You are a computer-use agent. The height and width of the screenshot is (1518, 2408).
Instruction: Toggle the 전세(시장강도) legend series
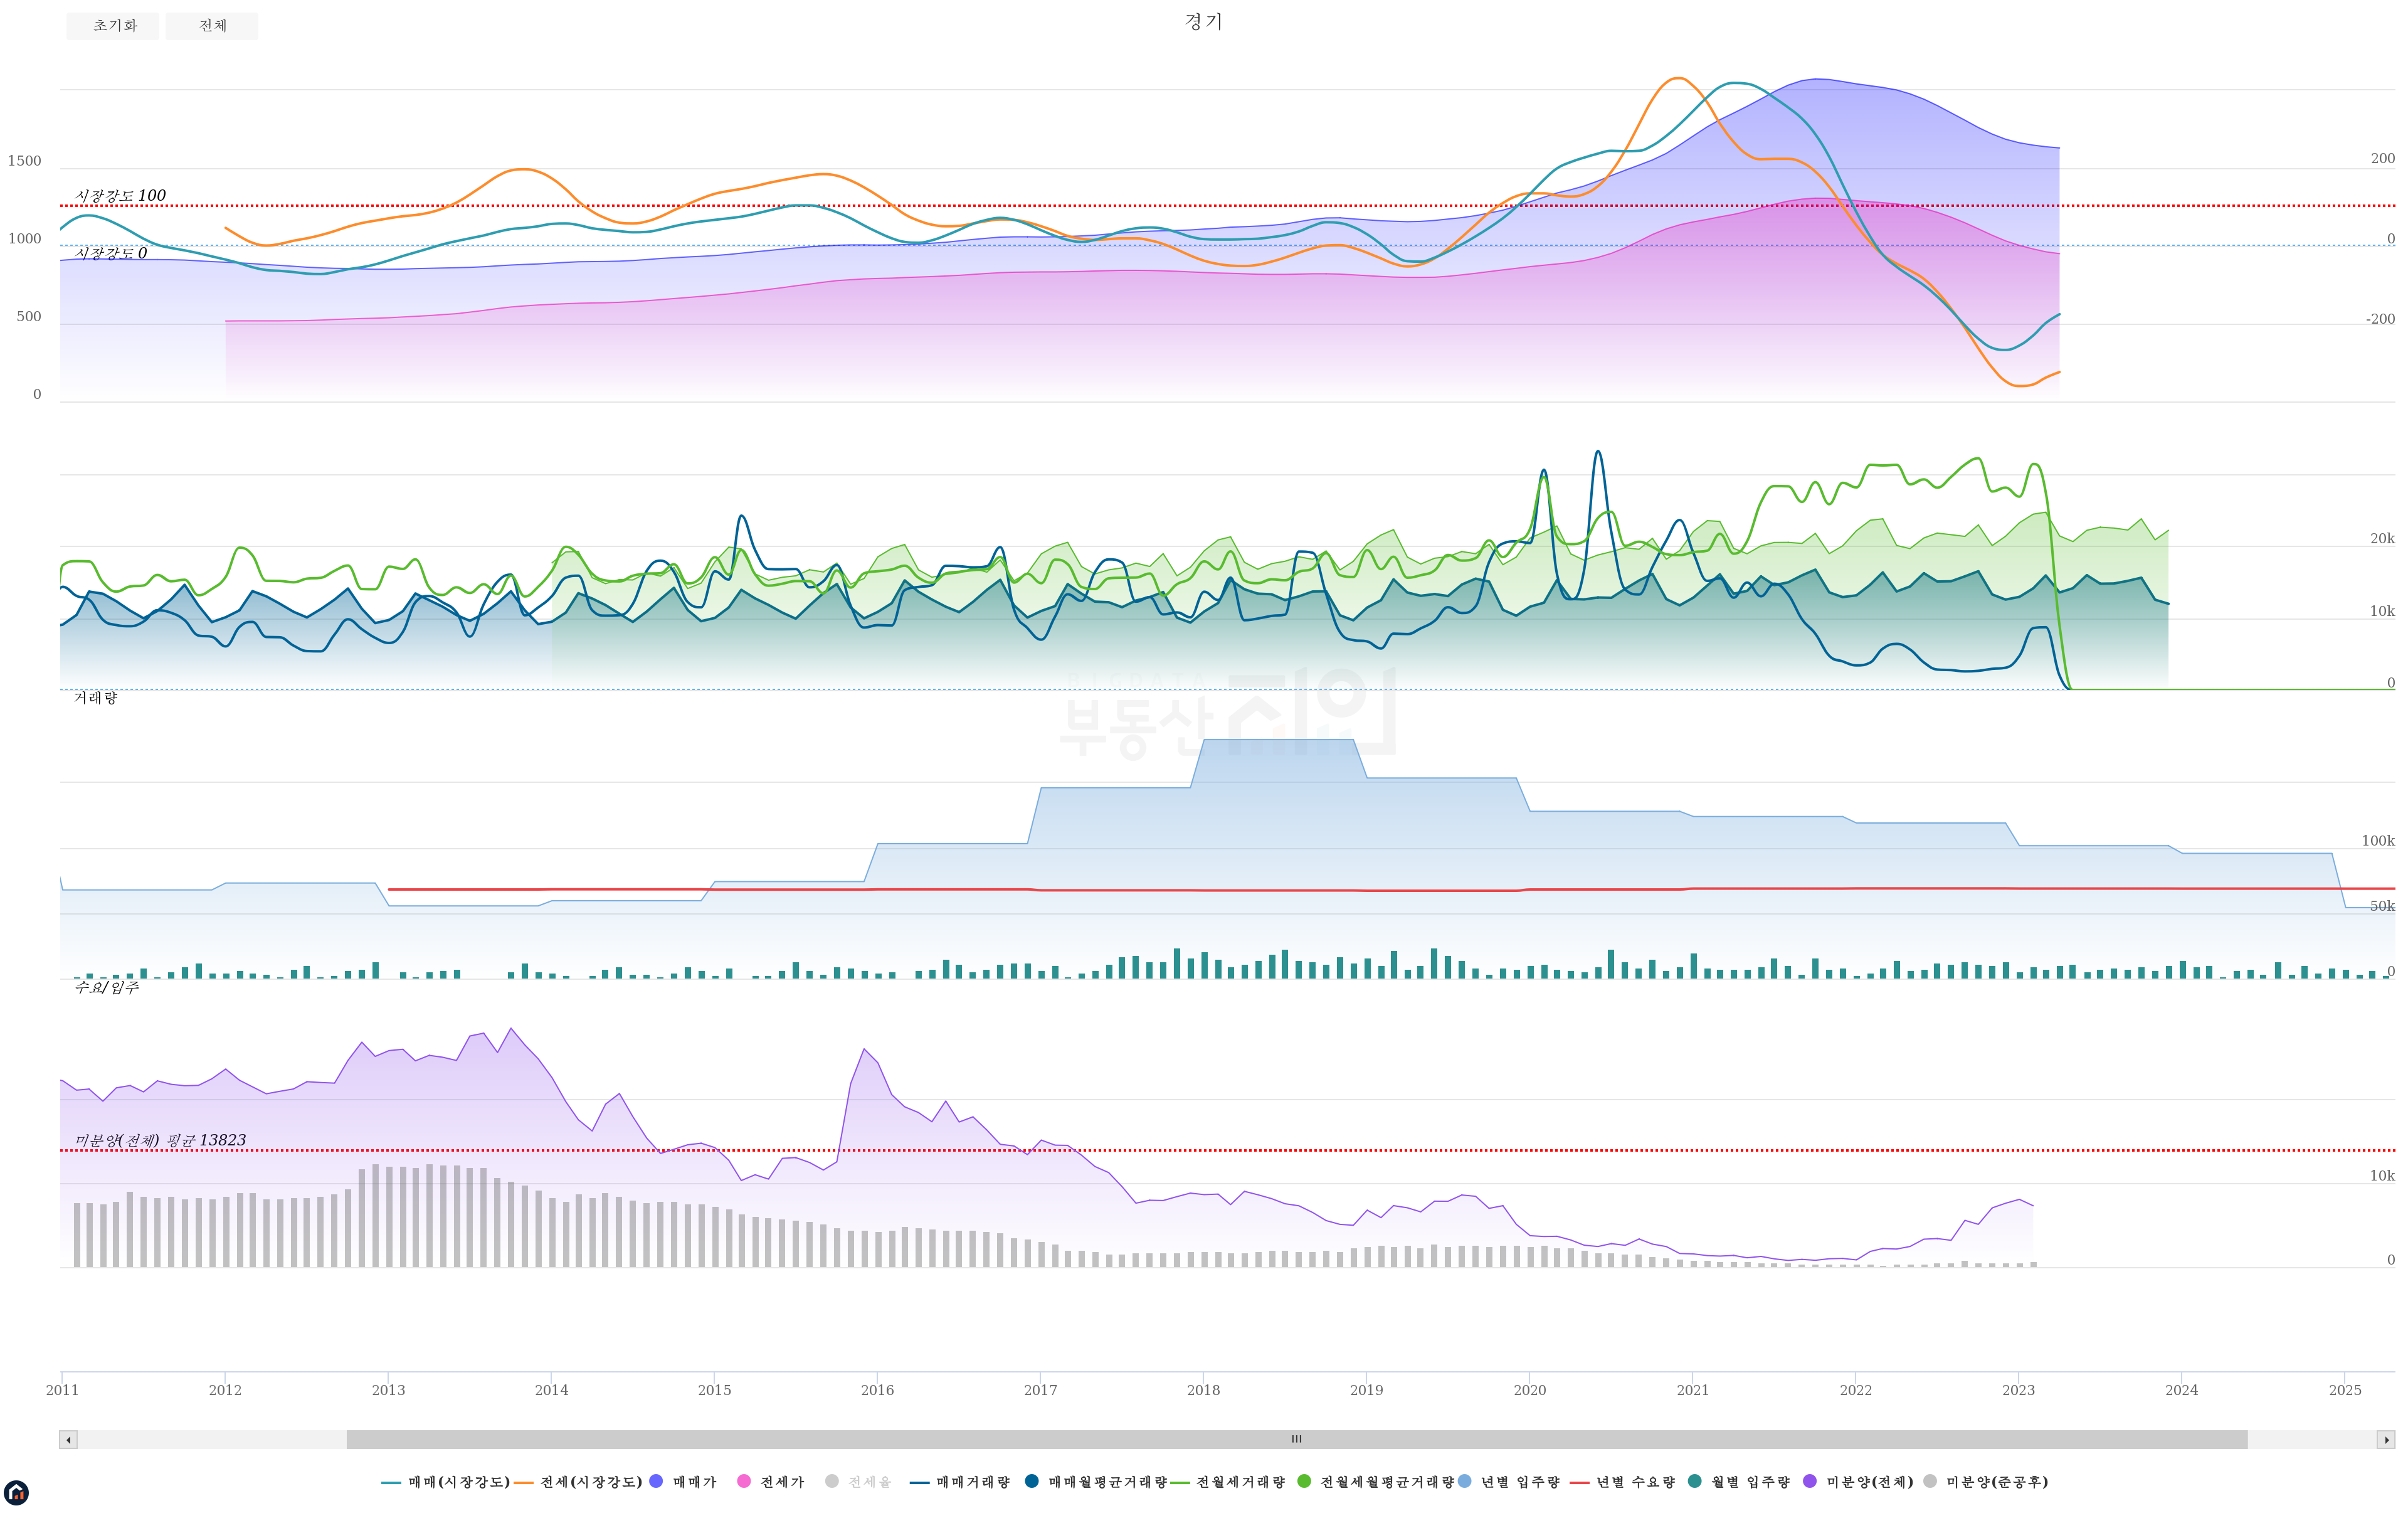pos(590,1481)
